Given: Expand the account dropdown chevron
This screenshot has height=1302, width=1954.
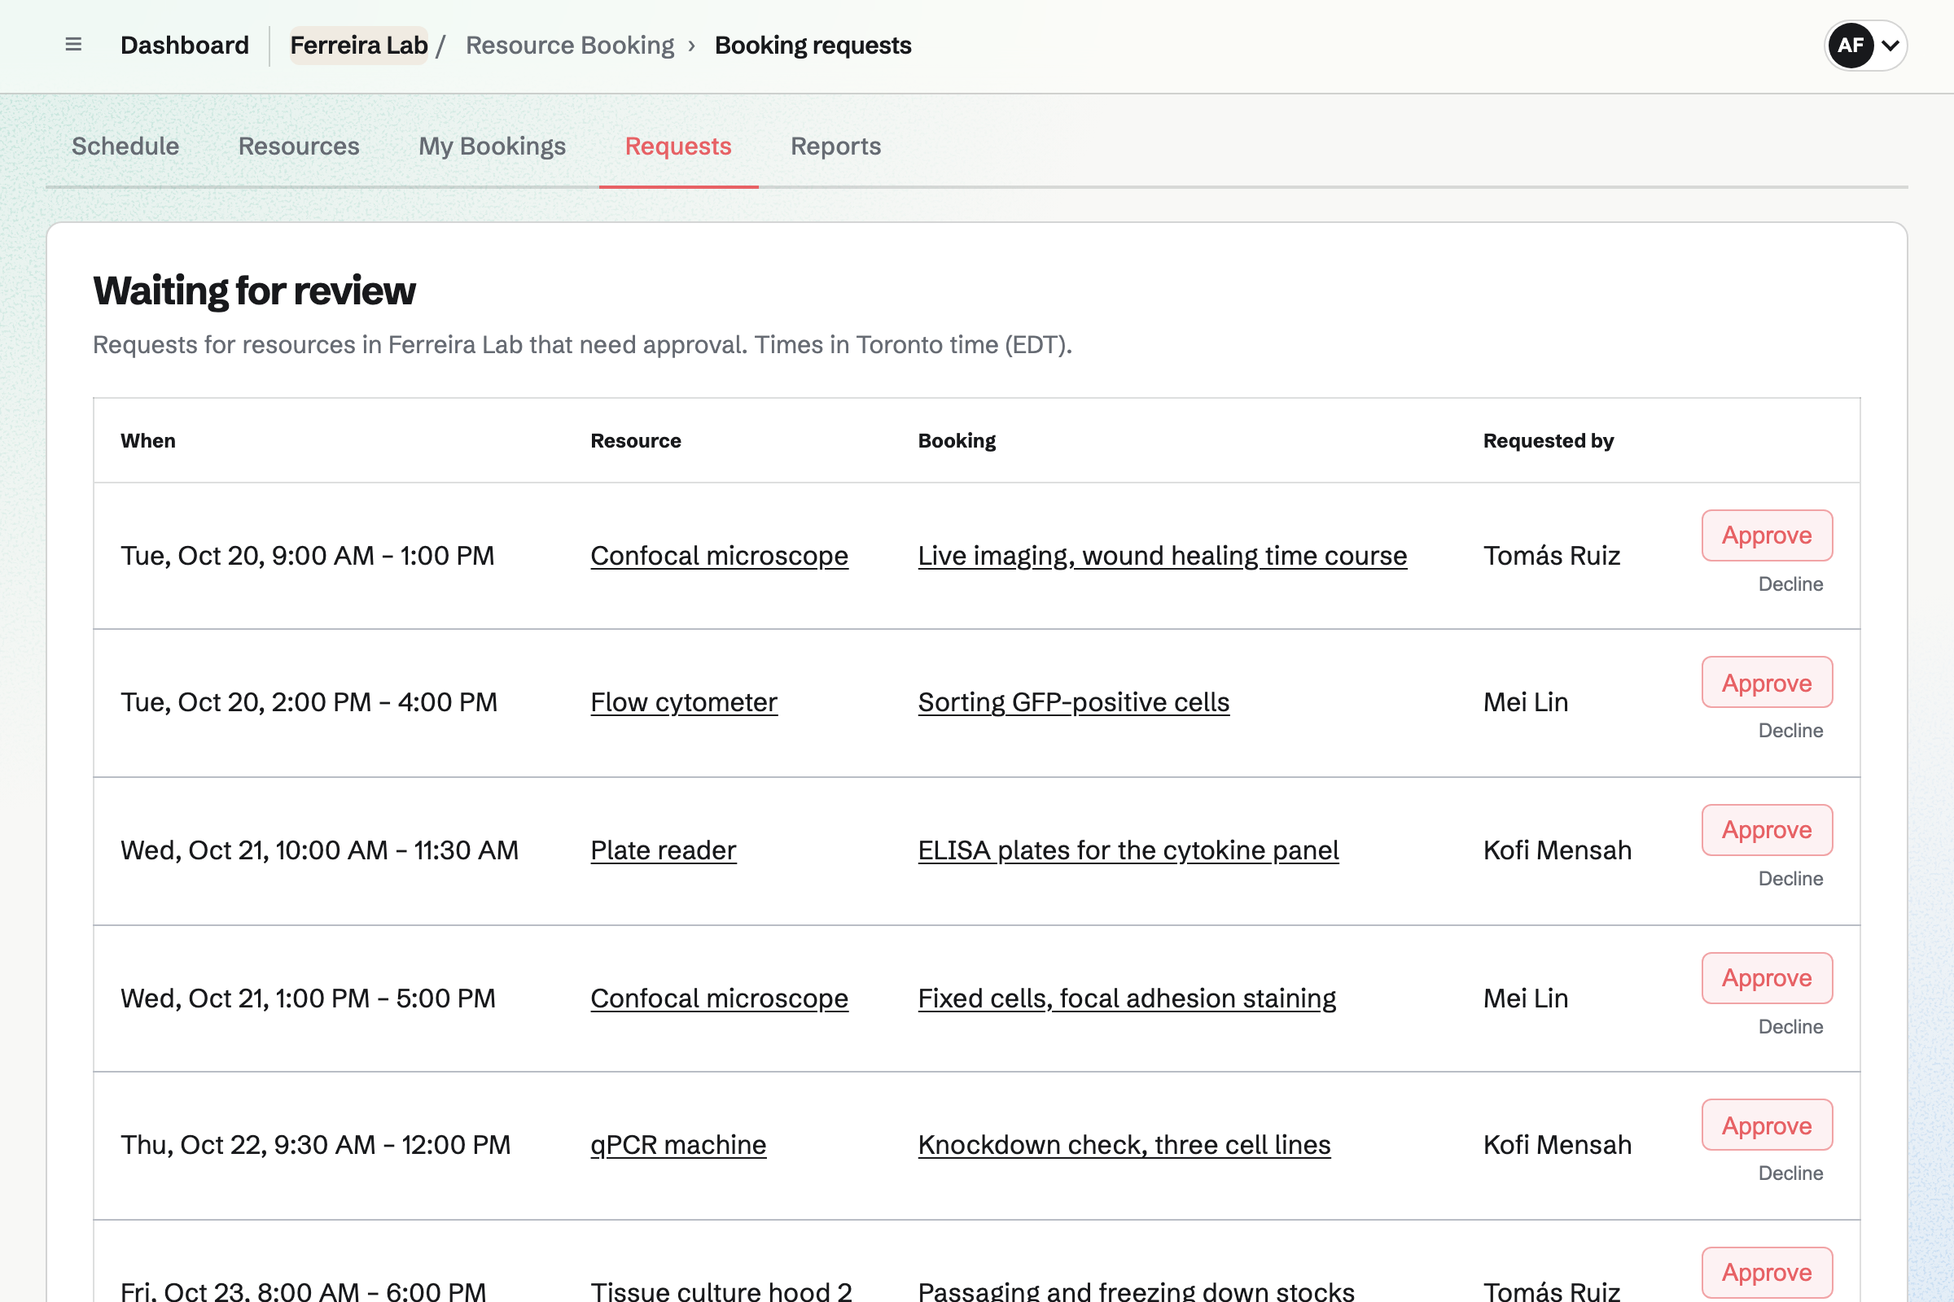Looking at the screenshot, I should click(1890, 46).
